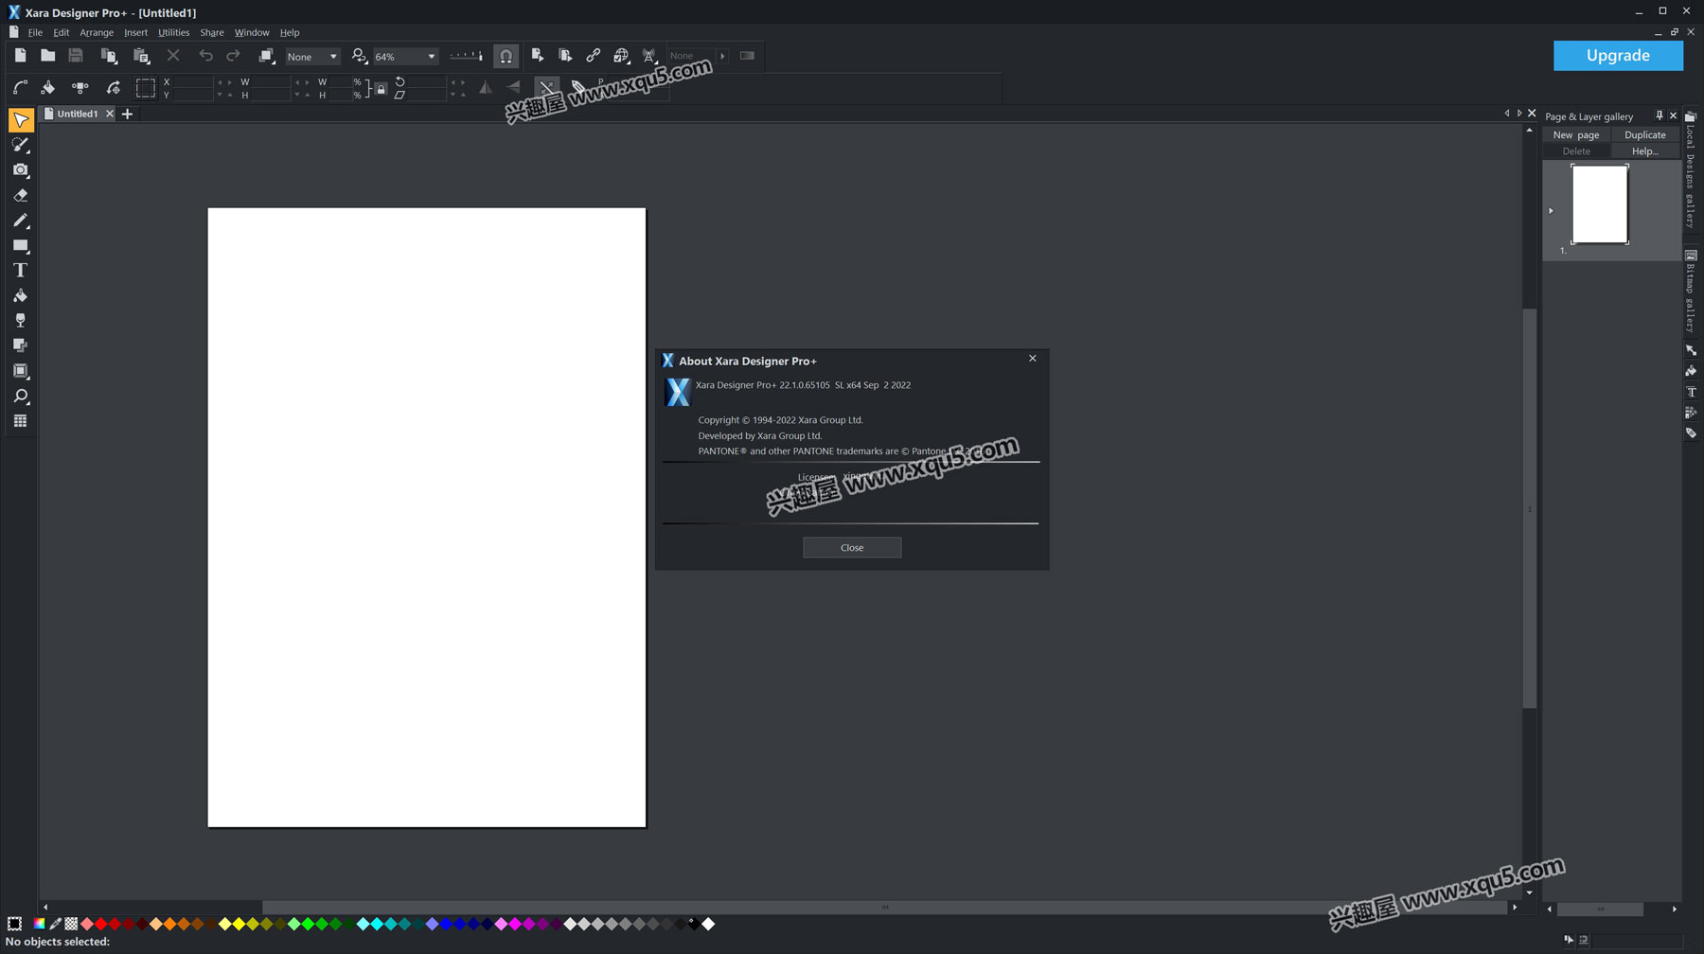Click the eyedropper color picker icon
This screenshot has width=1704, height=954.
55,924
